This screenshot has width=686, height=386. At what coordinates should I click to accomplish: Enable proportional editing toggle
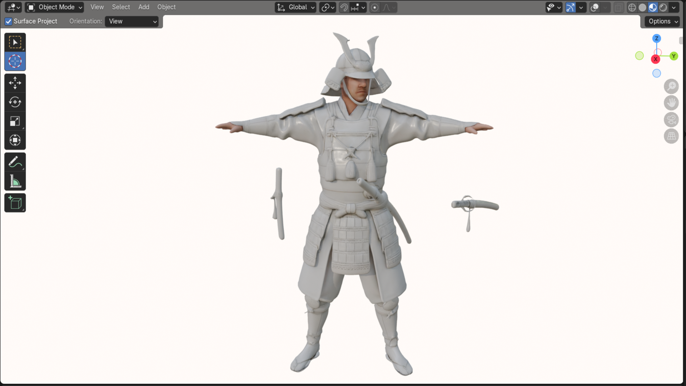tap(374, 7)
